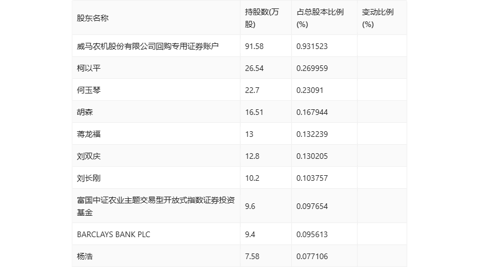
Task: Select 富国中证农业主题交易型开放式指数证券投资基金 shareholder name
Action: (x=156, y=206)
